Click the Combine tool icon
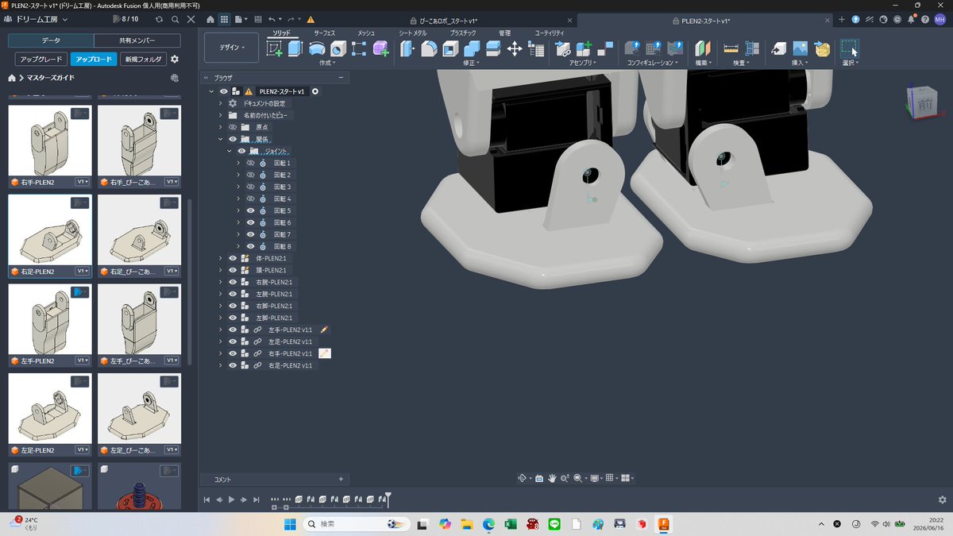 tap(472, 48)
